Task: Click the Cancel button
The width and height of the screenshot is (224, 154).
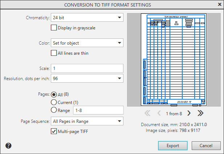Action: pyautogui.click(x=206, y=146)
